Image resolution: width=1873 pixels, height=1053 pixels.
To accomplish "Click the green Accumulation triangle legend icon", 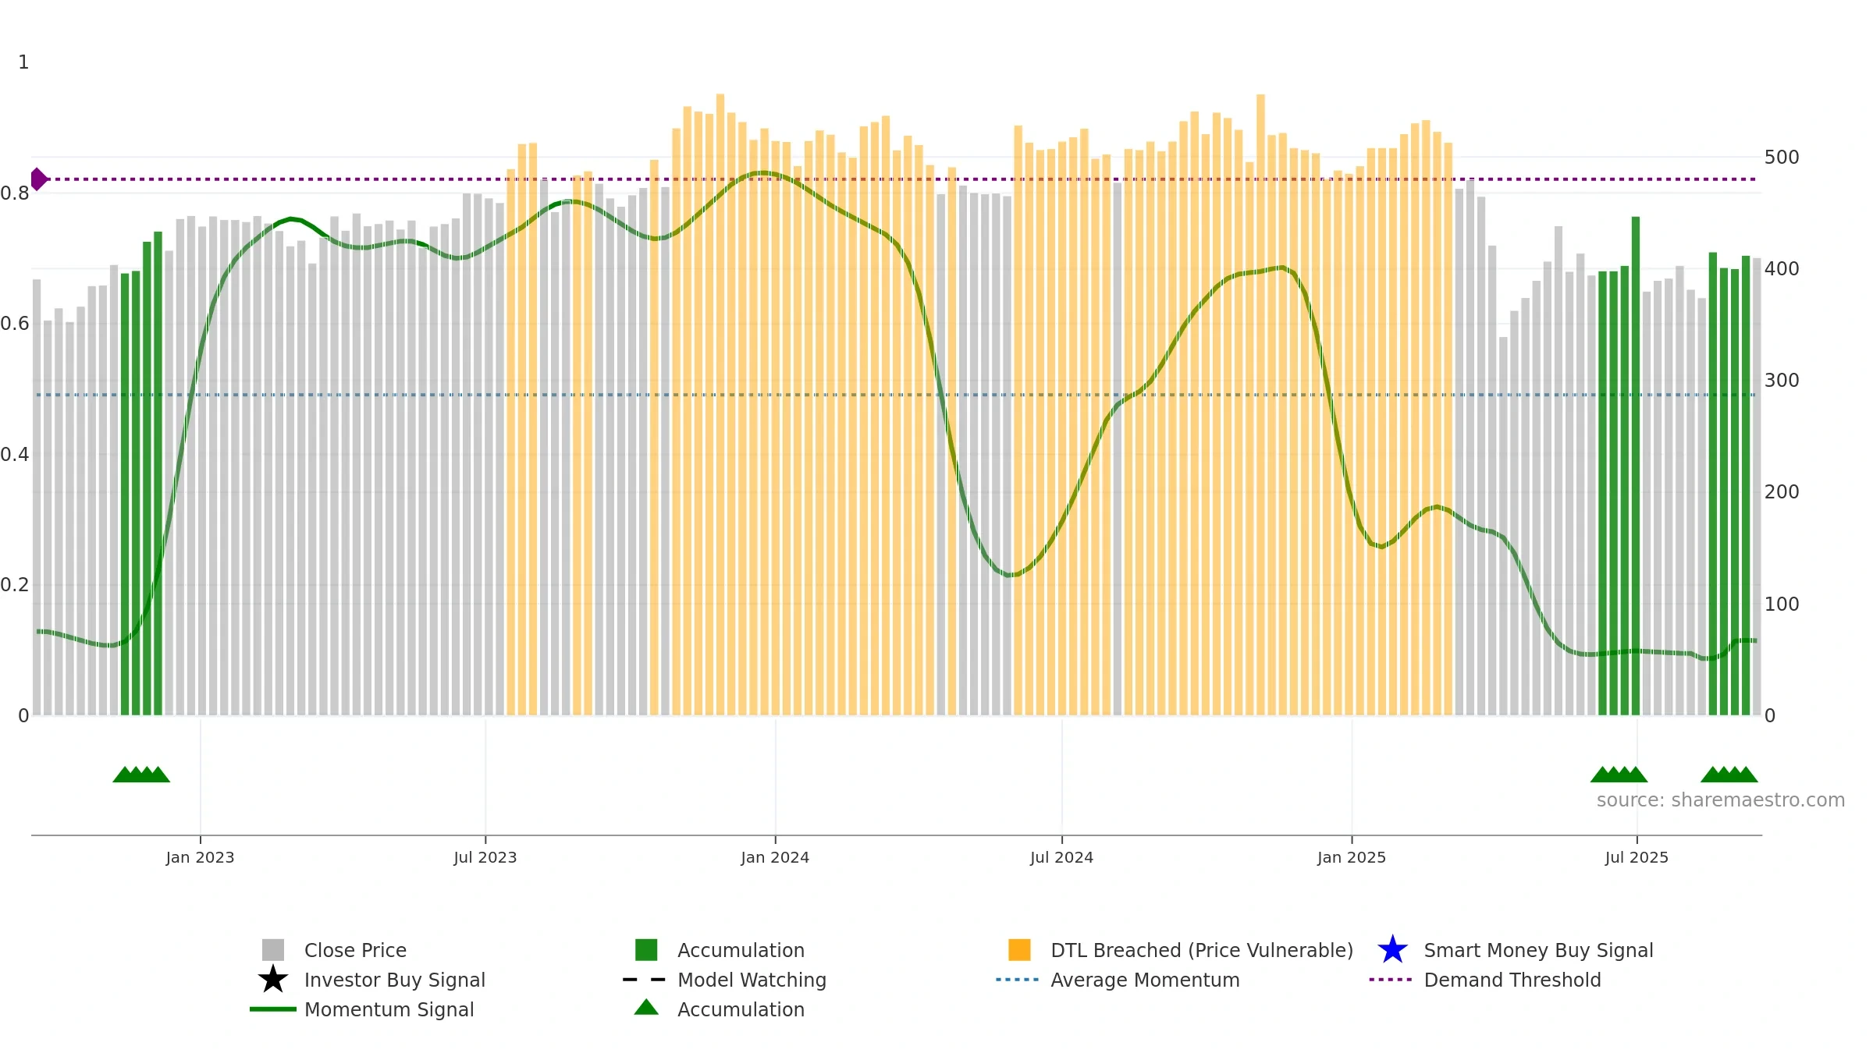I will click(646, 1007).
